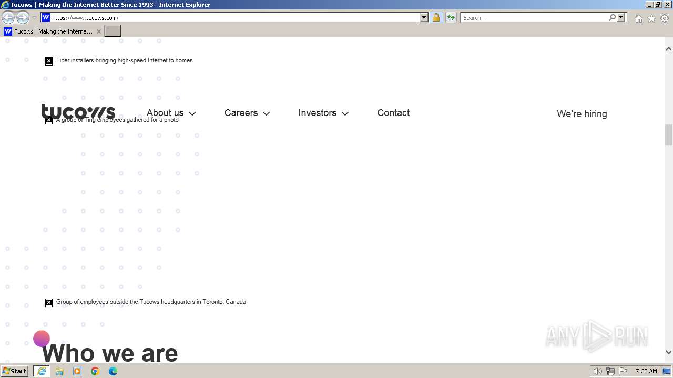This screenshot has height=378, width=673.
Task: View the security lock report icon
Action: click(x=436, y=17)
